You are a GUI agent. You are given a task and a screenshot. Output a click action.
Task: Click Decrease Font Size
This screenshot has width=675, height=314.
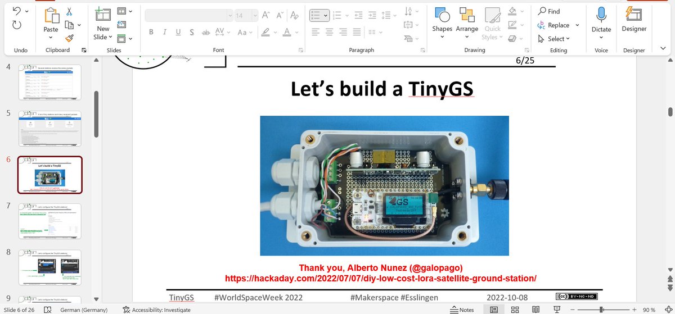(281, 16)
